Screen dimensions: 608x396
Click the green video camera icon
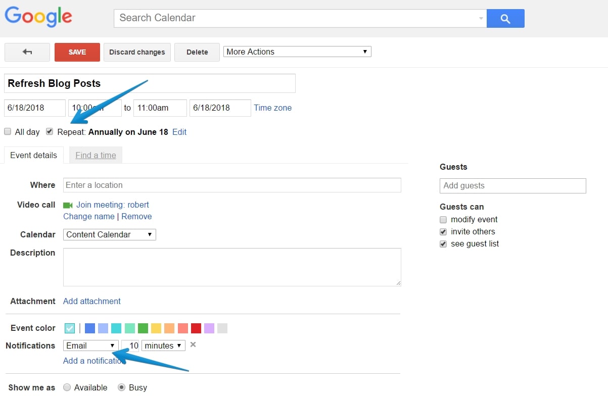(68, 205)
